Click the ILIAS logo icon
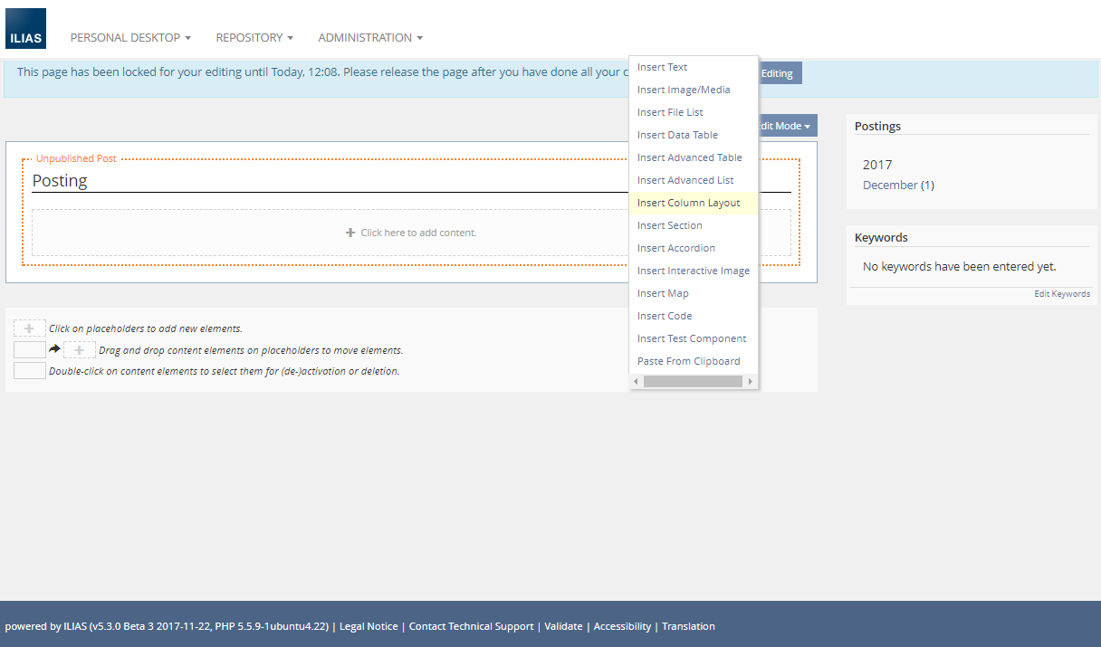Image resolution: width=1101 pixels, height=647 pixels. pos(25,29)
